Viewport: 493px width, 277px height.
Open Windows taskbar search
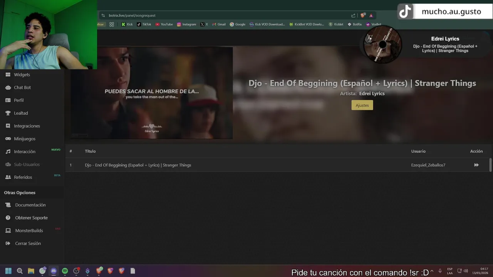20,271
